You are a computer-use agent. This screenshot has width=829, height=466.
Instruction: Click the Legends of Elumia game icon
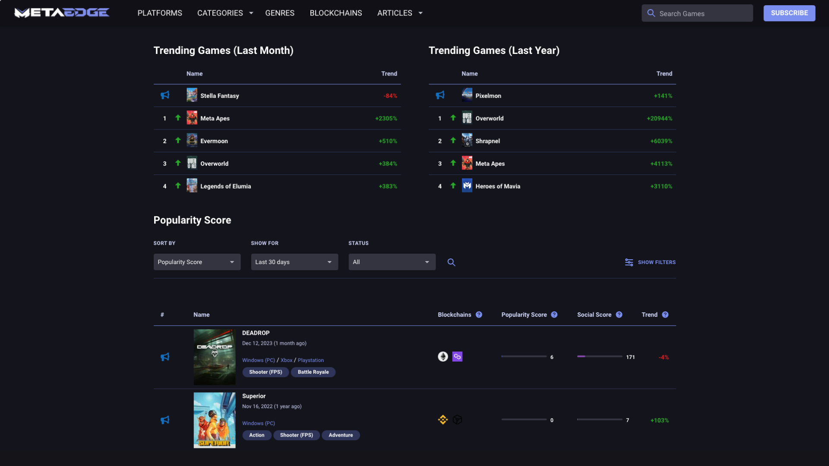[x=192, y=186]
